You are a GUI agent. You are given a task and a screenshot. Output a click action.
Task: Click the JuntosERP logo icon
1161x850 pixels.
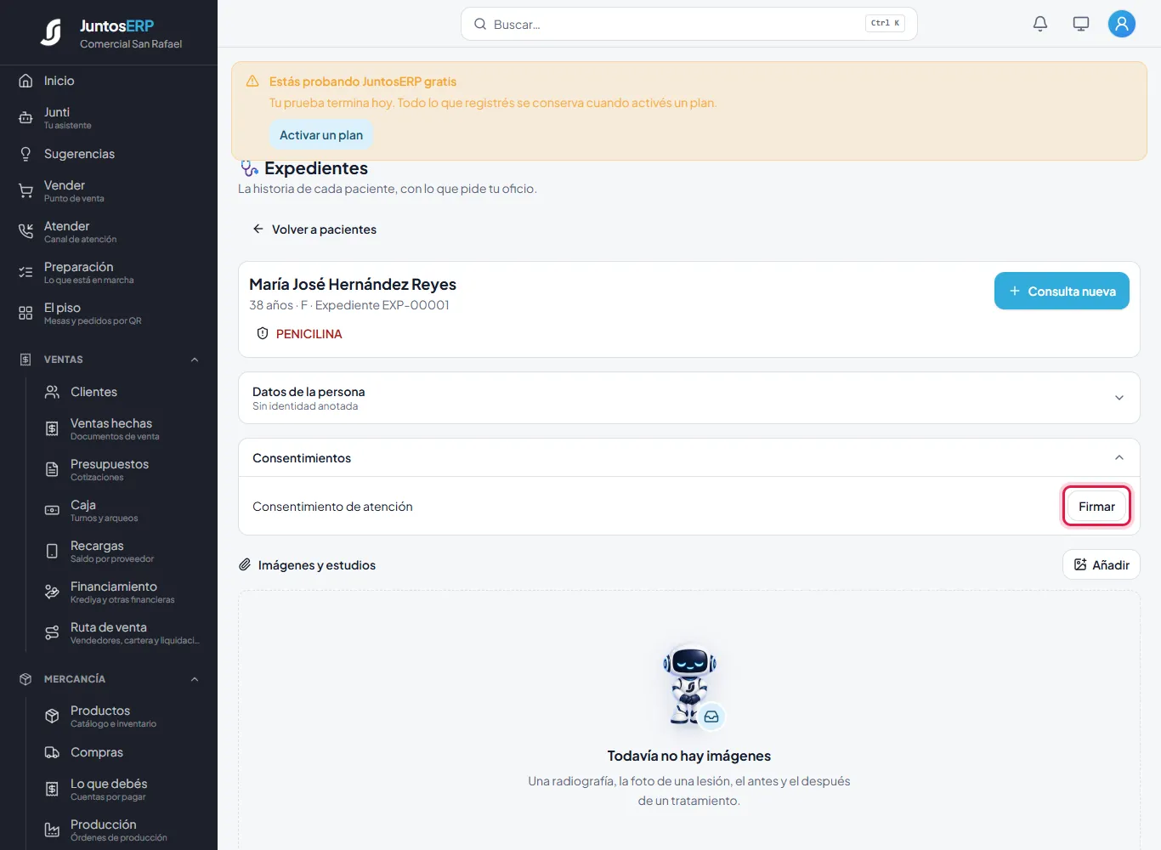[52, 32]
